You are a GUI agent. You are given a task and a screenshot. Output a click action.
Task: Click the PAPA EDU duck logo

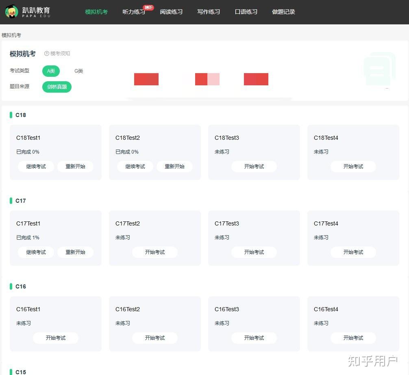(11, 12)
